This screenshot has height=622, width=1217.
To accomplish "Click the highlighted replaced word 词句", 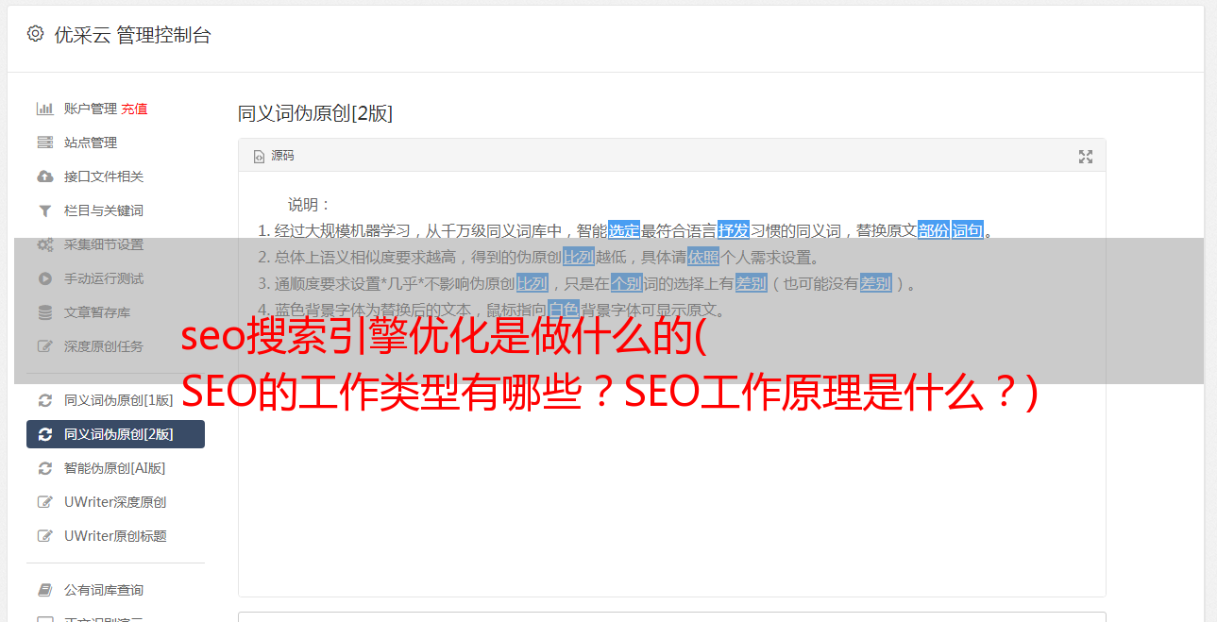I will click(x=968, y=230).
